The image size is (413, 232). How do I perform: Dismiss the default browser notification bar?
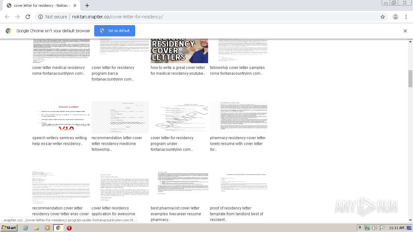pyautogui.click(x=405, y=31)
